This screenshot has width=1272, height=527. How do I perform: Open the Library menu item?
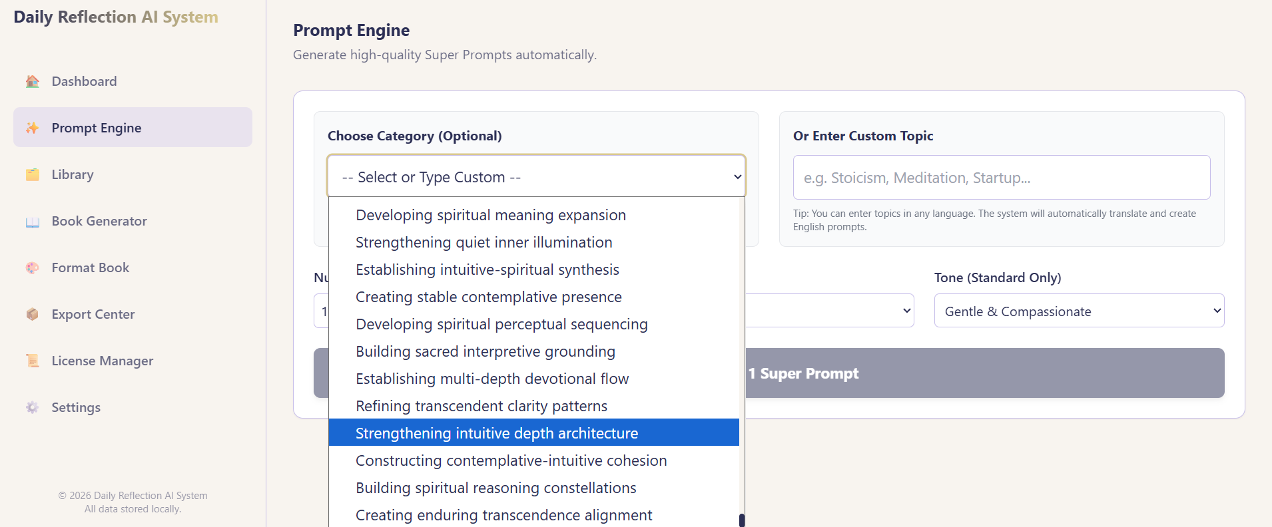pyautogui.click(x=73, y=174)
